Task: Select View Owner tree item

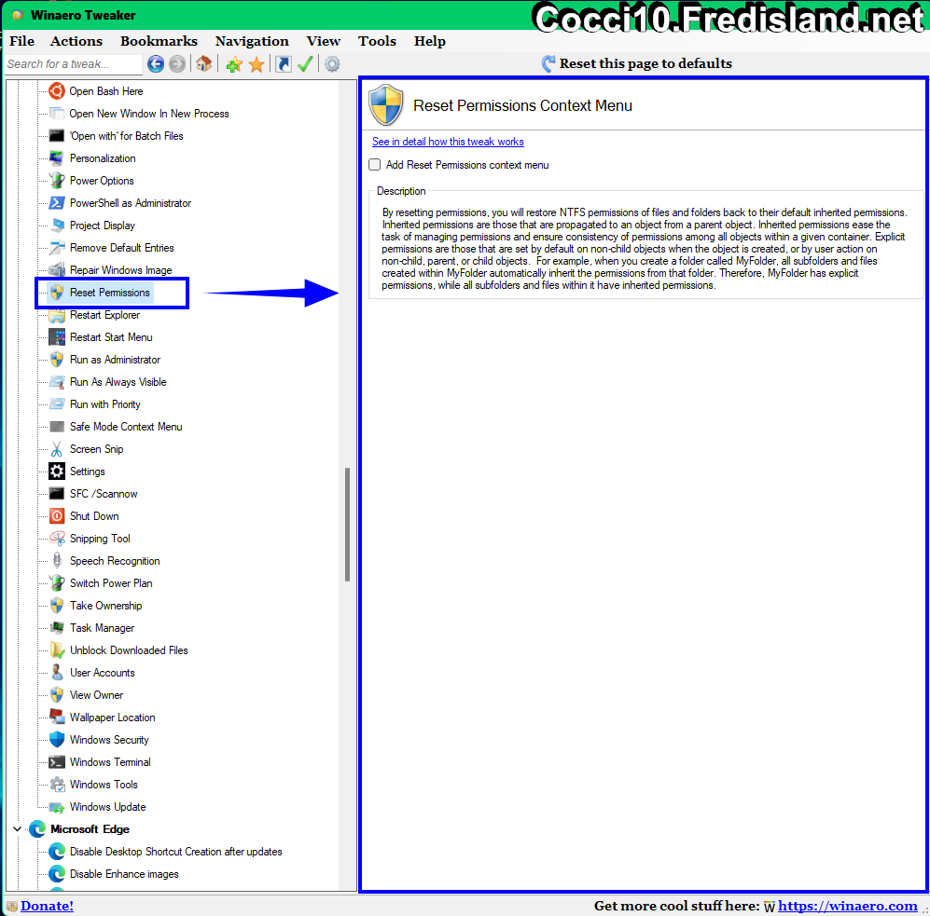Action: 97,695
